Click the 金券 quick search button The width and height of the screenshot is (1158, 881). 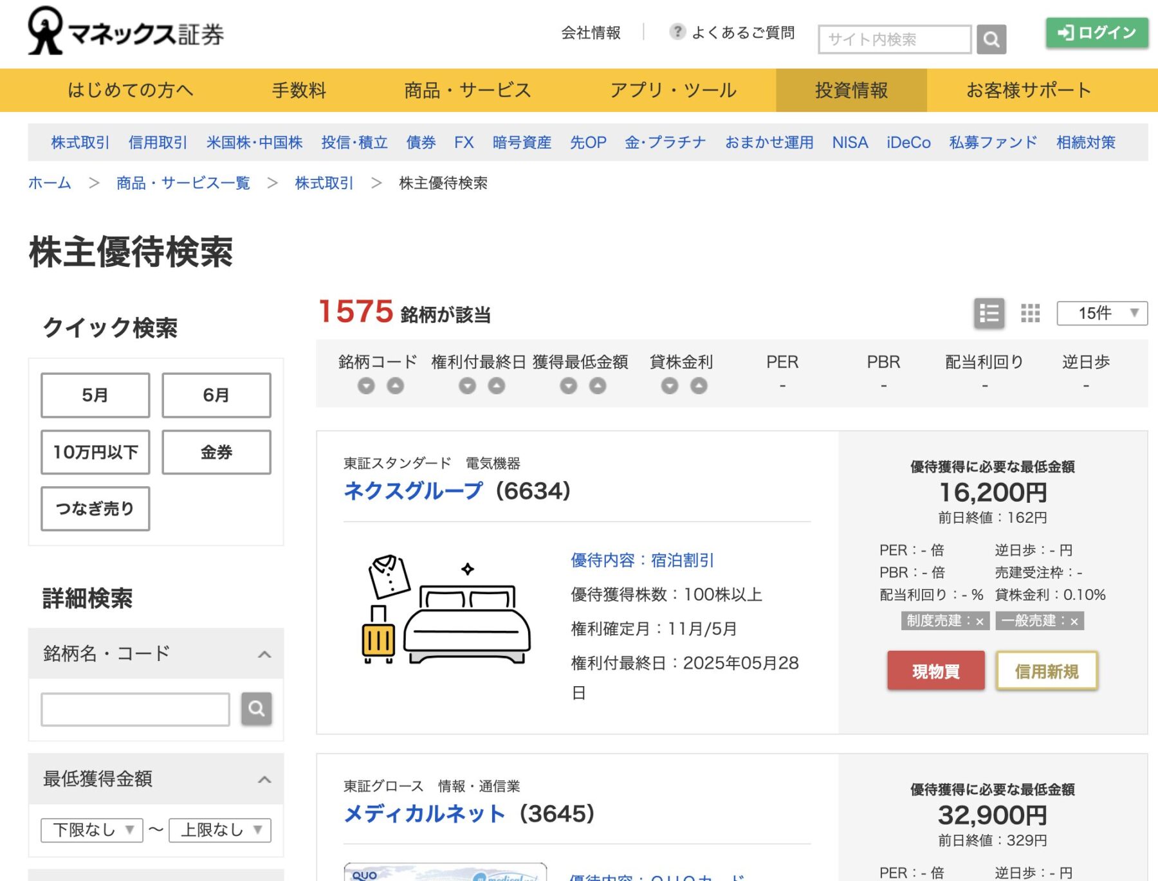pos(216,452)
